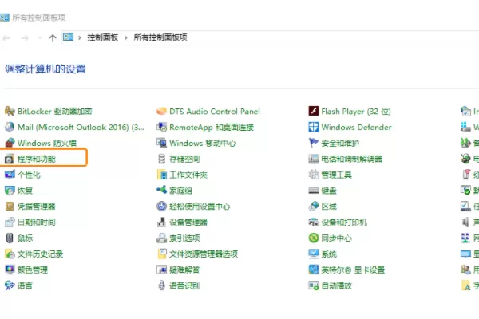Open the BitLocker 驱动器加密 icon

click(10, 112)
